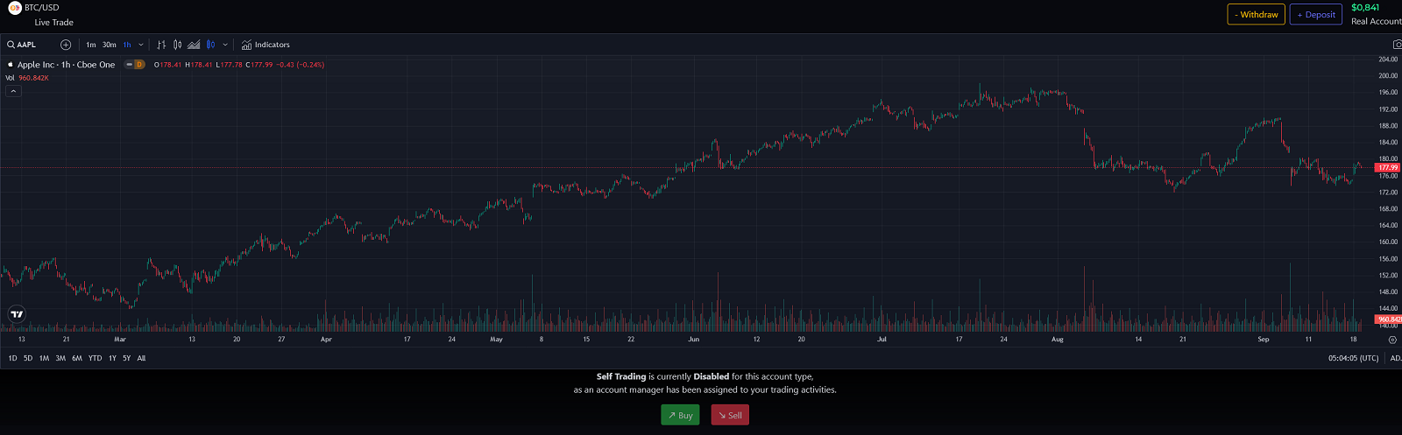Set range to 1Y
This screenshot has height=435, width=1402.
112,358
